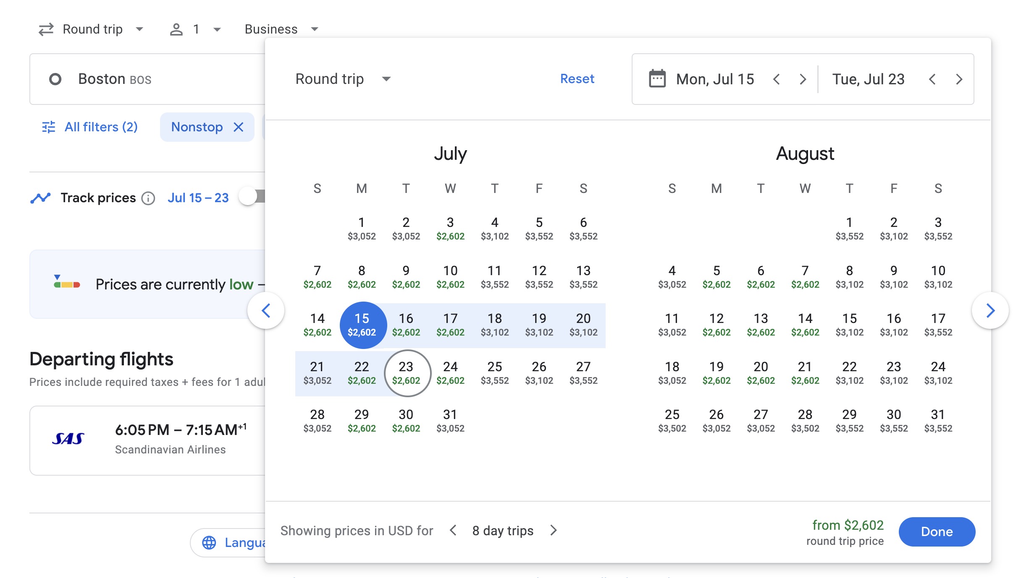Click the info icon next to Track prices
This screenshot has height=578, width=1029.
[149, 198]
